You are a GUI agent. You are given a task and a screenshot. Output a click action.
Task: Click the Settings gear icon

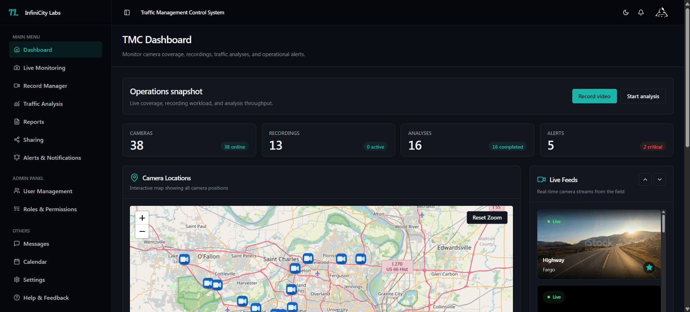coord(17,280)
